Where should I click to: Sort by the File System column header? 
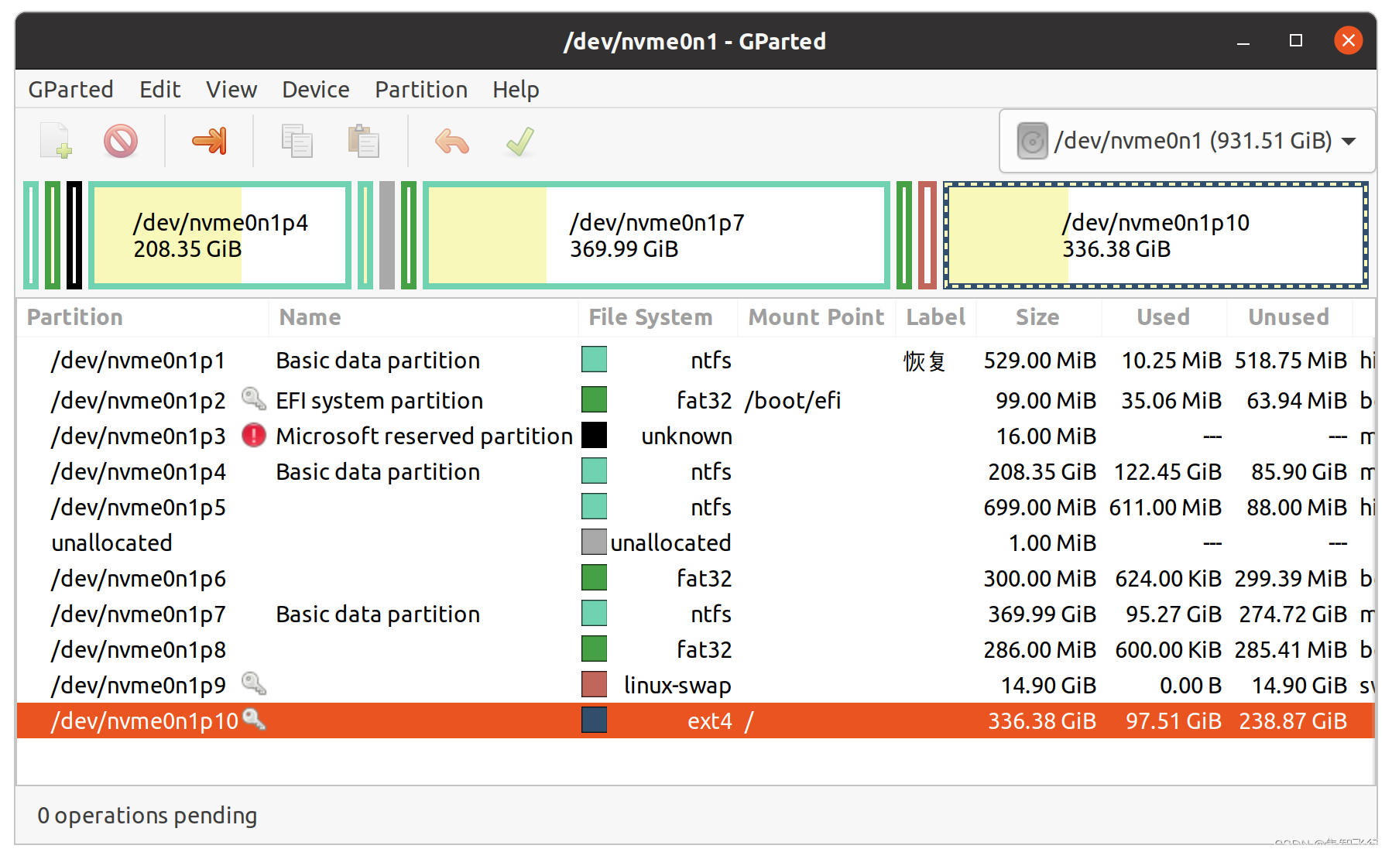658,317
